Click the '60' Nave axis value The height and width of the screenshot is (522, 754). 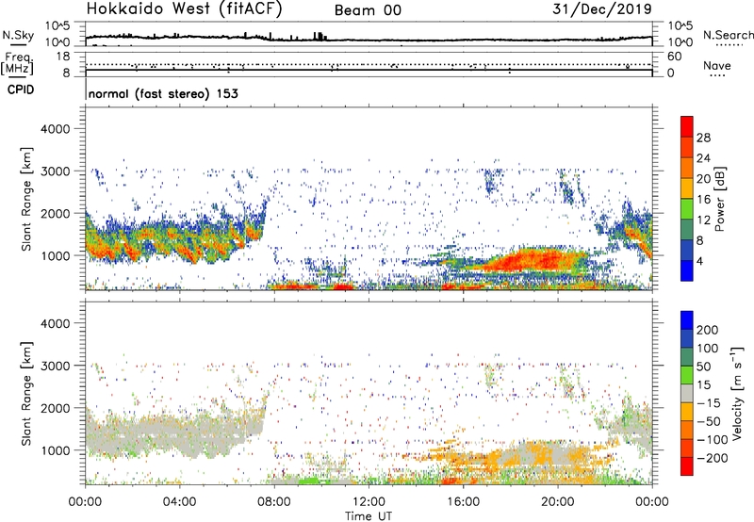[x=674, y=57]
